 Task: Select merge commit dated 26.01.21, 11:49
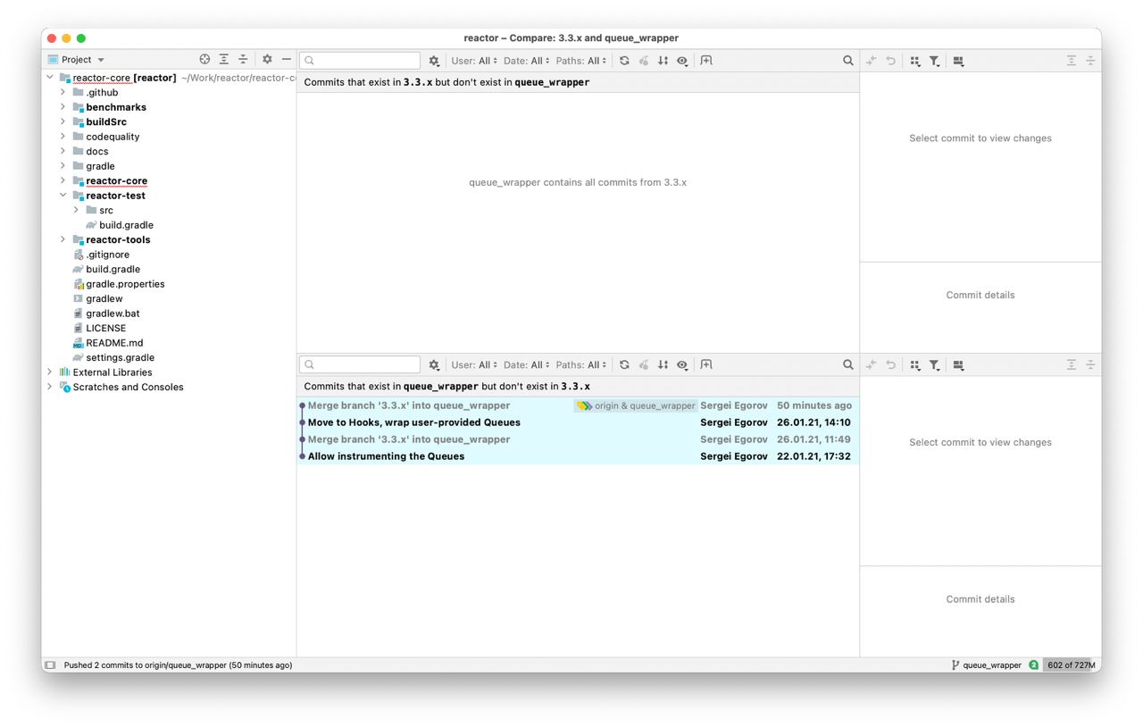(578, 439)
